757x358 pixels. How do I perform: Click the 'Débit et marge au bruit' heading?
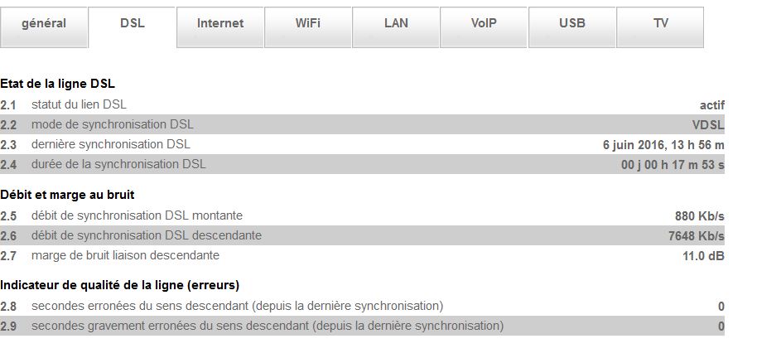[68, 195]
